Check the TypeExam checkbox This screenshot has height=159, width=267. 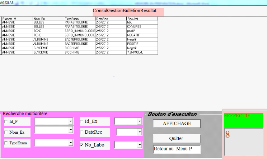click(6, 143)
